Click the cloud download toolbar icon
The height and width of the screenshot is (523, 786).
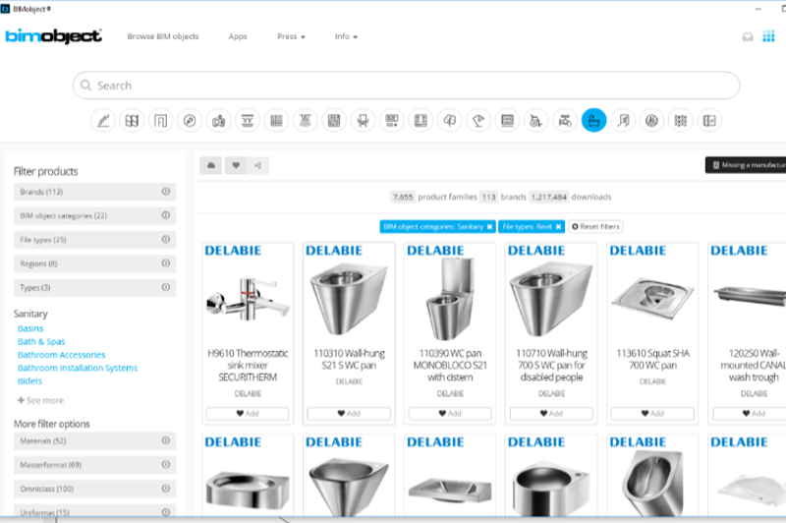point(211,165)
